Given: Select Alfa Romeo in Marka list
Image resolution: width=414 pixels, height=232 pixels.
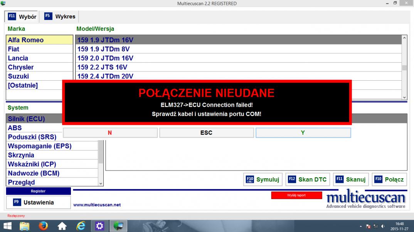Looking at the screenshot, I should point(40,40).
